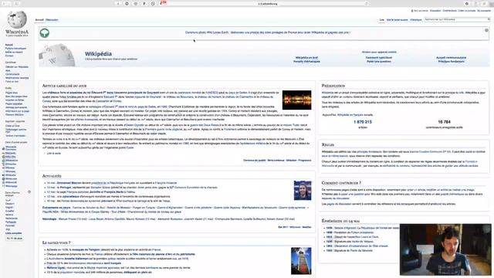Screen dimensions: 494x278
Task: Click the red-badged extension icon in browser toolbar
Action: click(163, 3)
